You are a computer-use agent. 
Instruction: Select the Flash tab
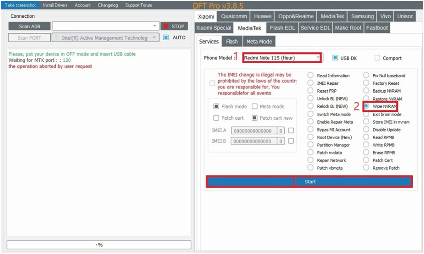(232, 42)
